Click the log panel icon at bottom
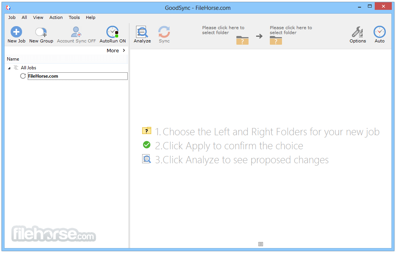 point(261,244)
